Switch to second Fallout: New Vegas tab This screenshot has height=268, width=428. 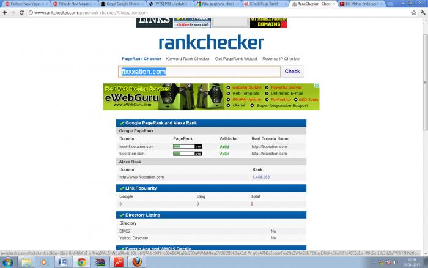click(x=74, y=4)
